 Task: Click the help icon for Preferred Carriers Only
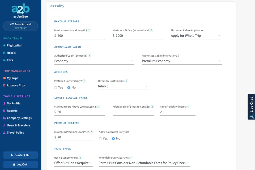(84, 81)
